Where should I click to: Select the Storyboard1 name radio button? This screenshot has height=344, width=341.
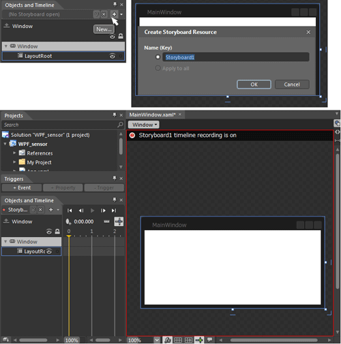[x=158, y=57]
